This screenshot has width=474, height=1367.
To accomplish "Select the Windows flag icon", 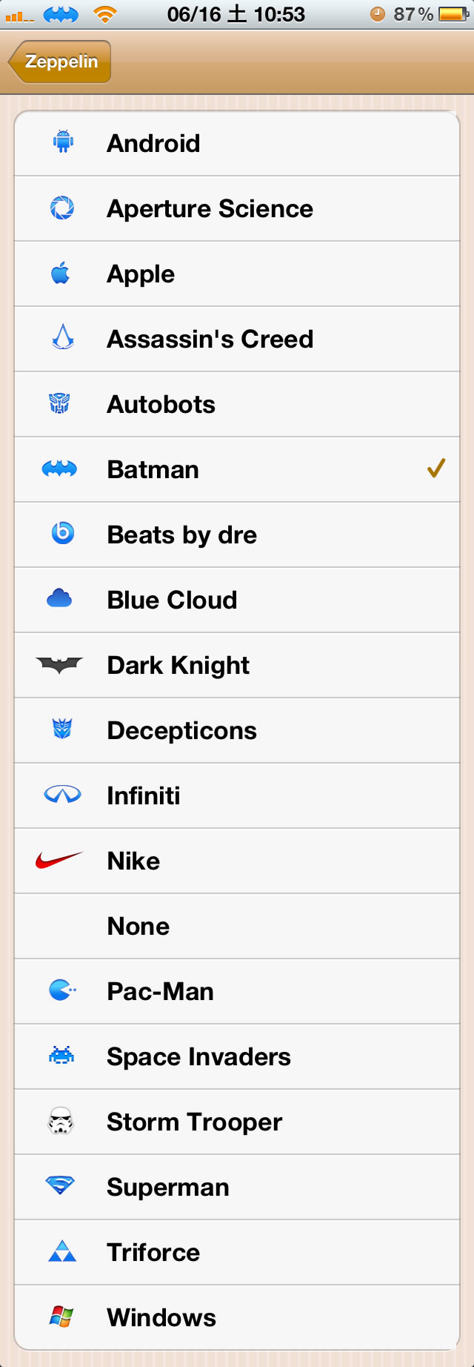I will tap(61, 1317).
